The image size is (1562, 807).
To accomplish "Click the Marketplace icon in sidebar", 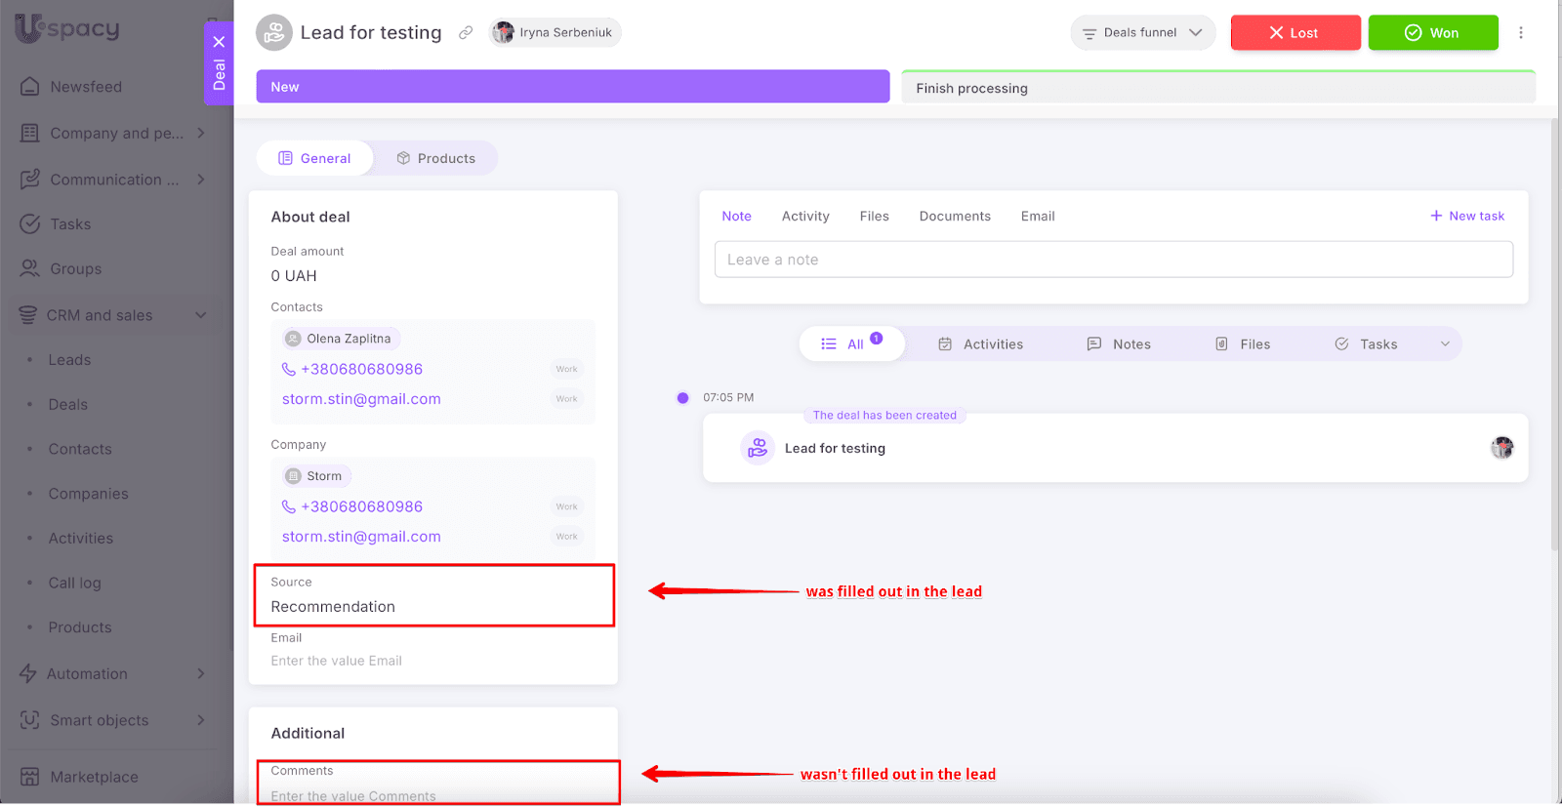I will 30,777.
